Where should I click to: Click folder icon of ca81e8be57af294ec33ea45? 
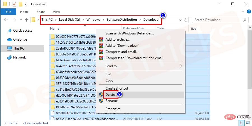[53, 89]
